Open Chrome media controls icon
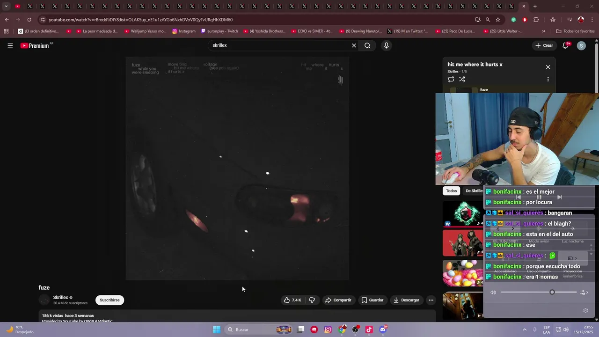 570,20
